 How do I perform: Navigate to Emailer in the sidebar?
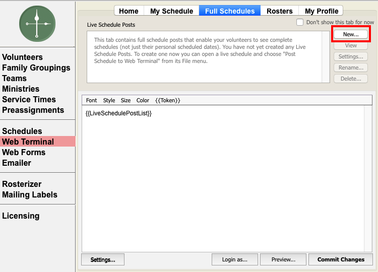[x=17, y=163]
